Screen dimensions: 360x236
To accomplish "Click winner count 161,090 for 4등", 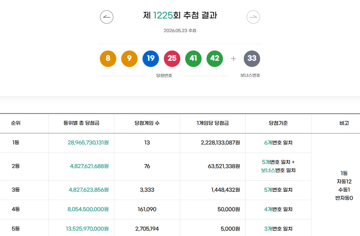I will pyautogui.click(x=147, y=209).
